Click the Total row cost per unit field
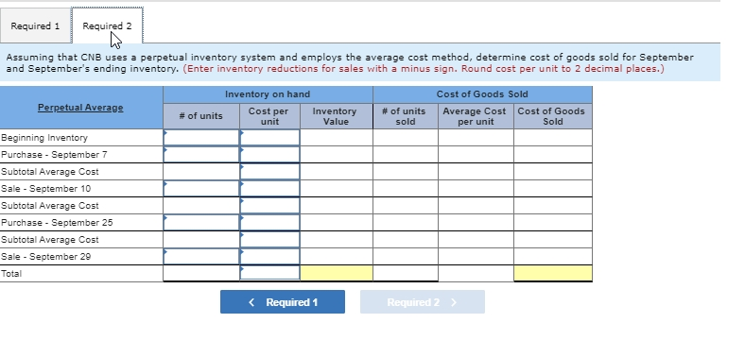 click(x=269, y=274)
